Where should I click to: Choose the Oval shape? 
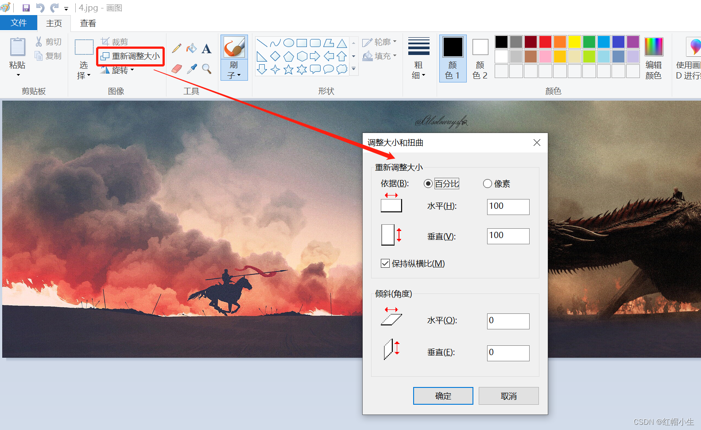coord(289,43)
